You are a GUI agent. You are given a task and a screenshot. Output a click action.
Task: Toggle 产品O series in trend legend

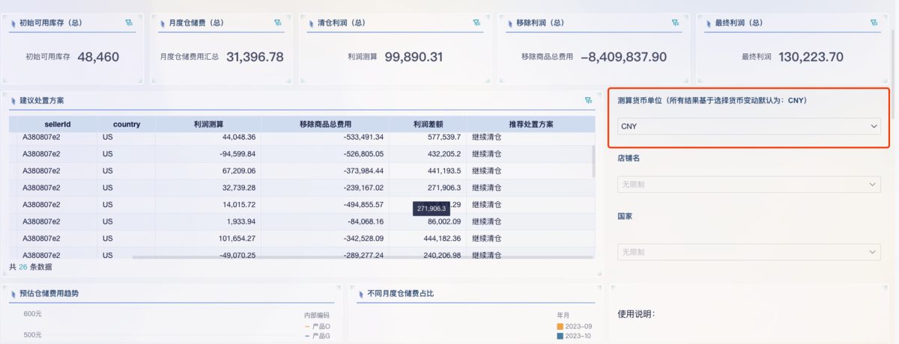coord(317,326)
